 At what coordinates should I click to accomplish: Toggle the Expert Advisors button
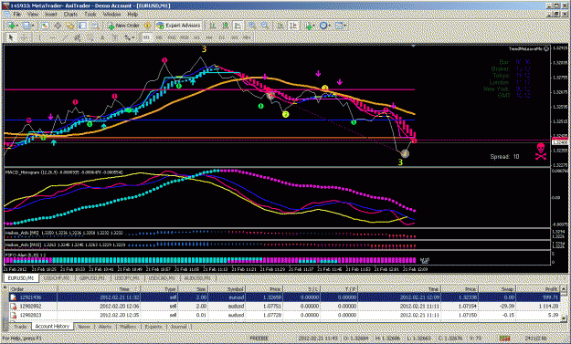[178, 26]
